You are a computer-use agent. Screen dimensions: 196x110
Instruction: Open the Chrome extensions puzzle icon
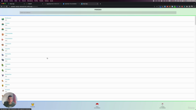tap(187, 6)
